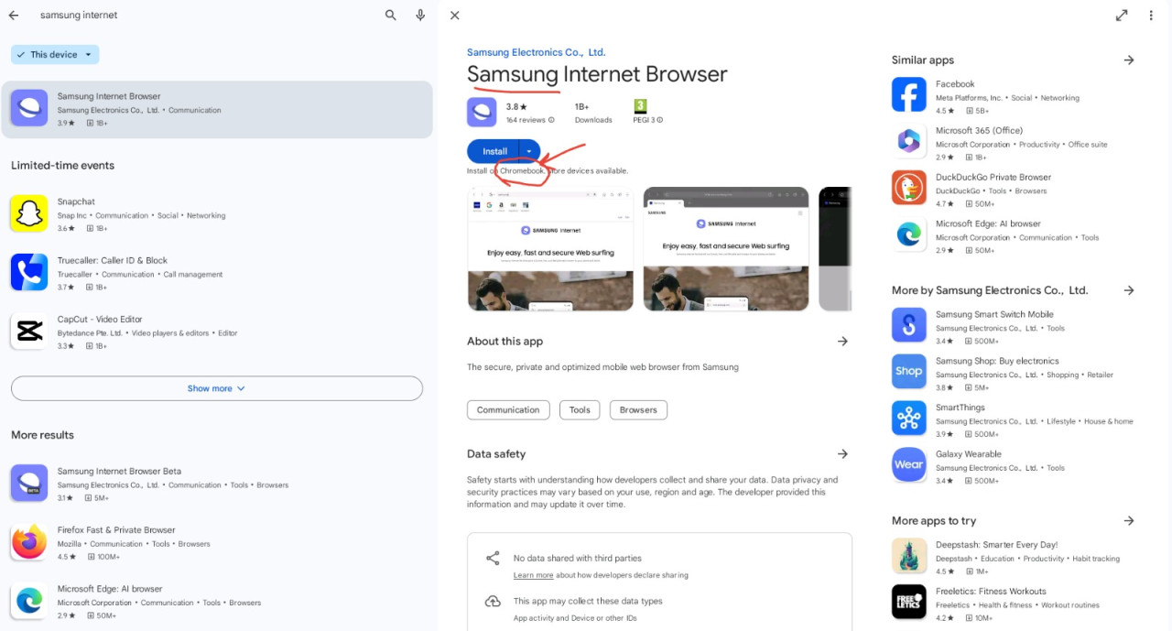Open the Install button dropdown arrow

pyautogui.click(x=529, y=151)
